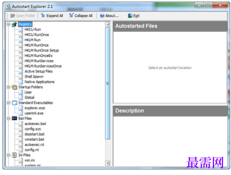Click the tree scrollbar down arrow
231x175 pixels.
point(108,163)
